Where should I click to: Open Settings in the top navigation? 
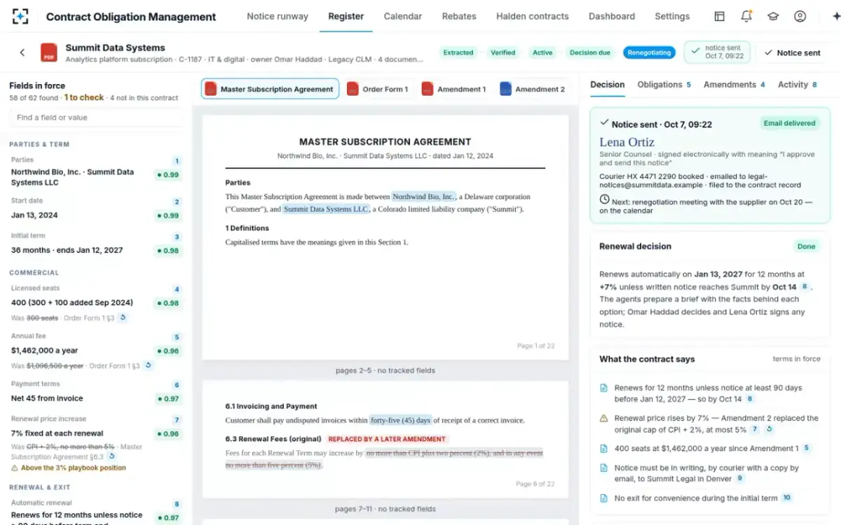click(x=672, y=16)
